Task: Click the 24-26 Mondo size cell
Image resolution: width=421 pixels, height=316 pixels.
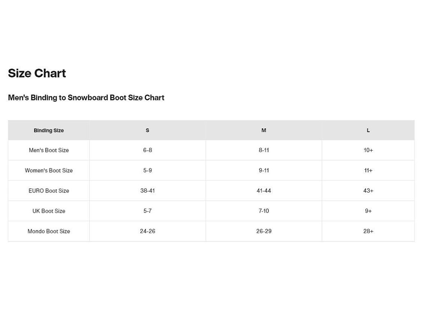Action: pyautogui.click(x=148, y=231)
